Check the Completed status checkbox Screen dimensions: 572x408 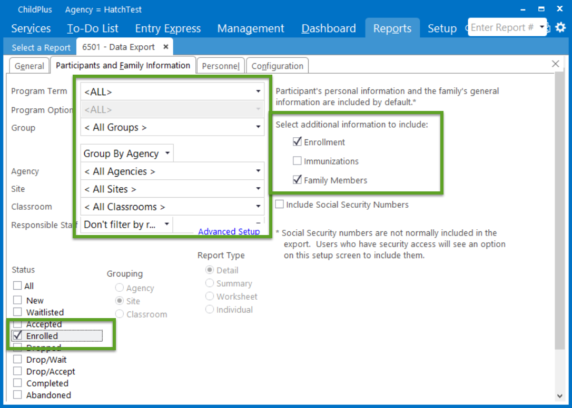tap(17, 383)
